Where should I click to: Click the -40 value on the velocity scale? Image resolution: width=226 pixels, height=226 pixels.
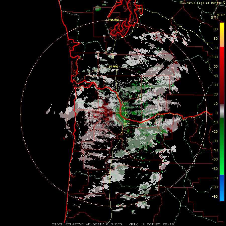coord(215,150)
